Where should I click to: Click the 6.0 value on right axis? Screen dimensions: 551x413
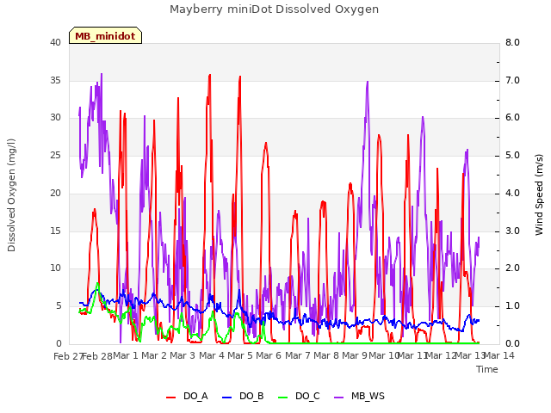click(513, 117)
